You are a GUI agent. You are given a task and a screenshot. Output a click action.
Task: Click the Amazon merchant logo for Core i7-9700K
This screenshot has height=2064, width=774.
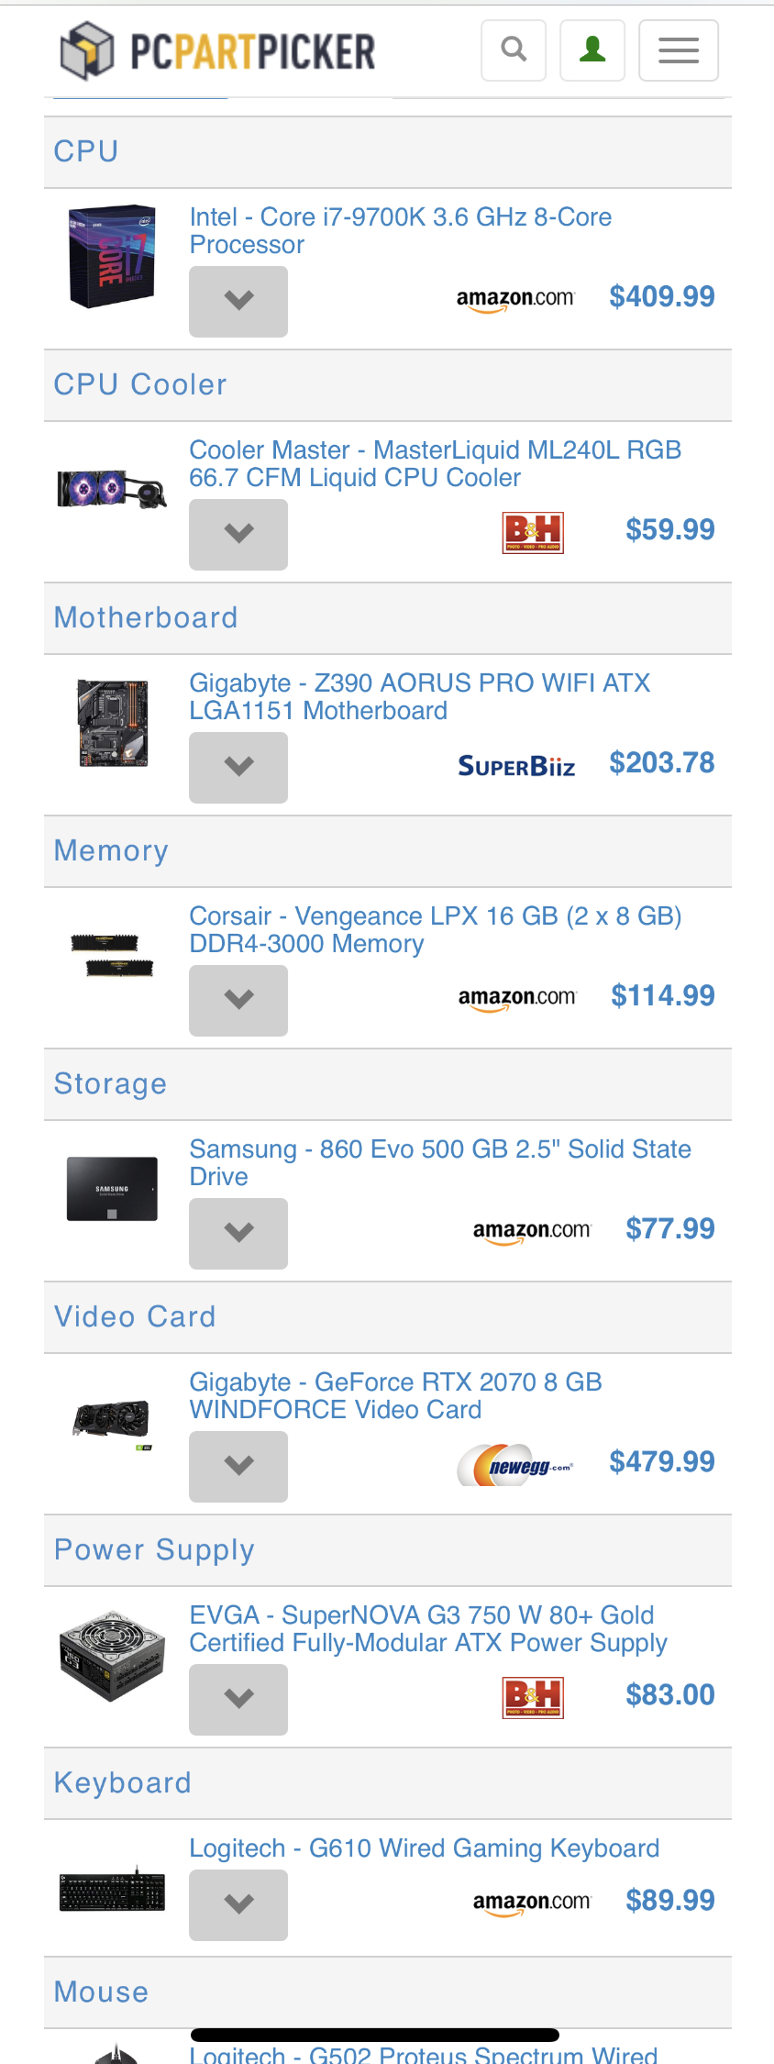[x=515, y=298]
